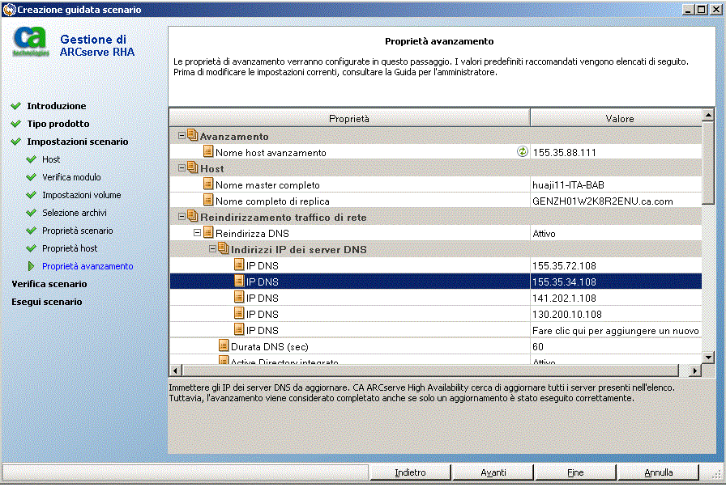The image size is (726, 487).
Task: Open the Introduzione wizard step
Action: pos(57,106)
